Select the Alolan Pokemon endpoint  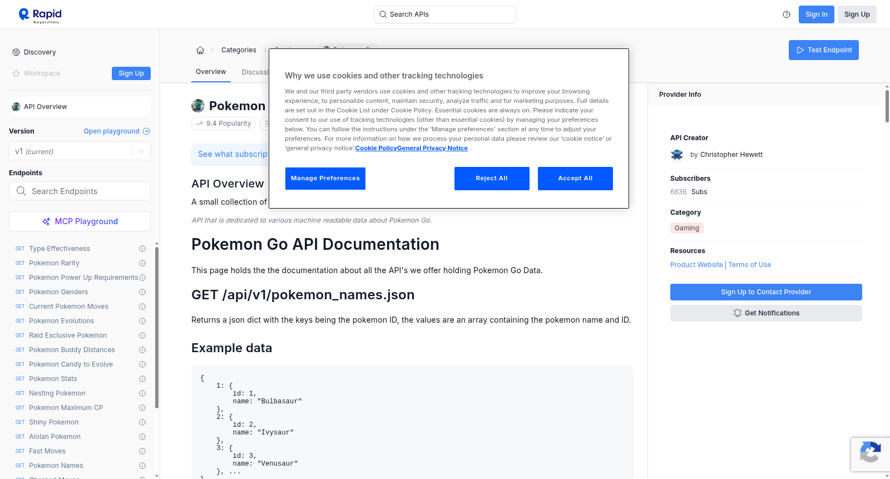click(x=55, y=437)
